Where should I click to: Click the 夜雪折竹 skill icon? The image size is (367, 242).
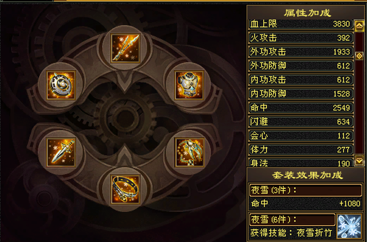pos(349,226)
